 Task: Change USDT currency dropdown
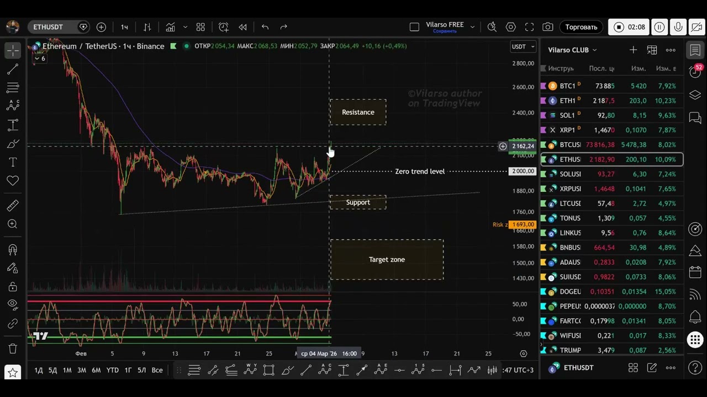click(523, 47)
